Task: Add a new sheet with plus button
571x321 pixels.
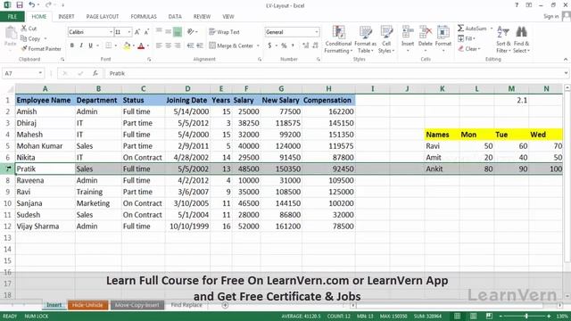Action: tap(225, 305)
